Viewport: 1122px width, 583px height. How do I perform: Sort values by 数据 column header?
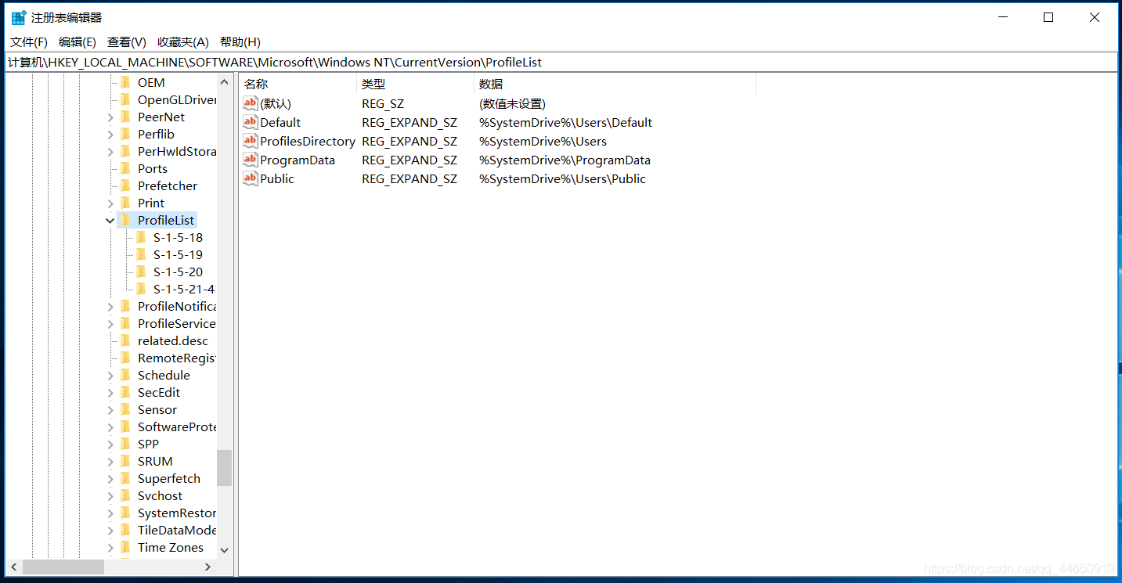pos(615,84)
